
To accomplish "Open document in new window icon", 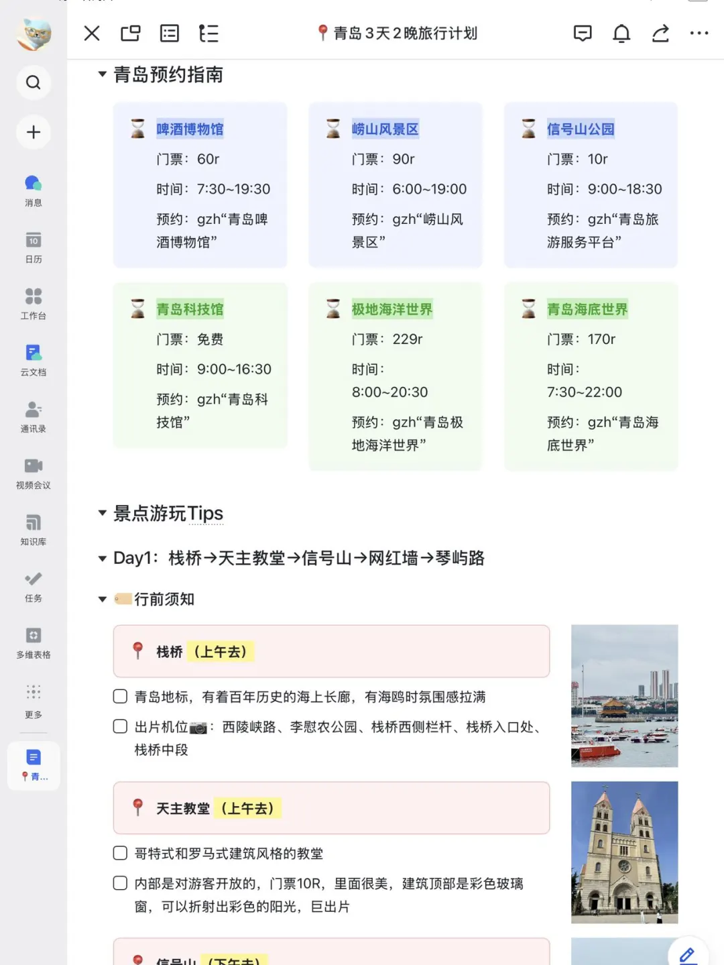I will click(x=131, y=33).
